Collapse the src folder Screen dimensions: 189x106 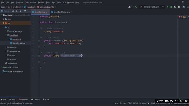coord(4,27)
